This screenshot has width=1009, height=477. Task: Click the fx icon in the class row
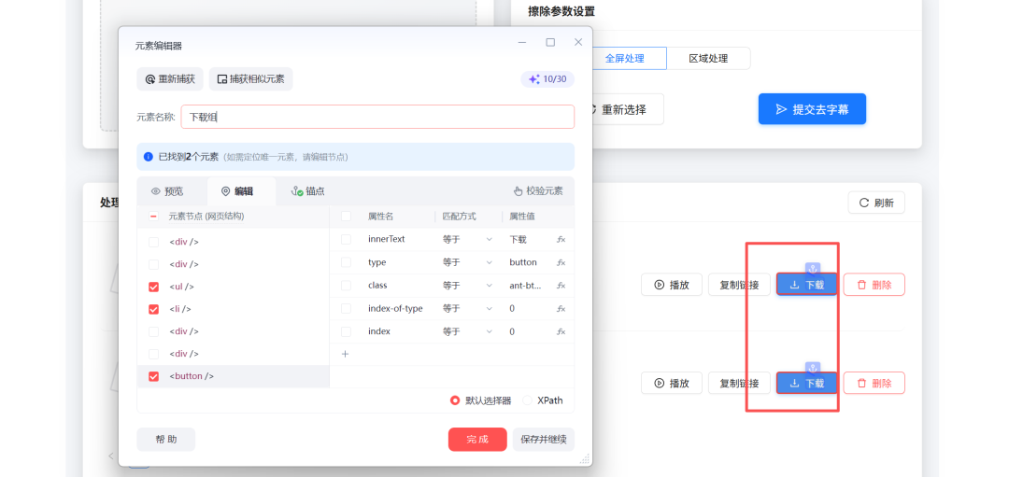click(561, 286)
